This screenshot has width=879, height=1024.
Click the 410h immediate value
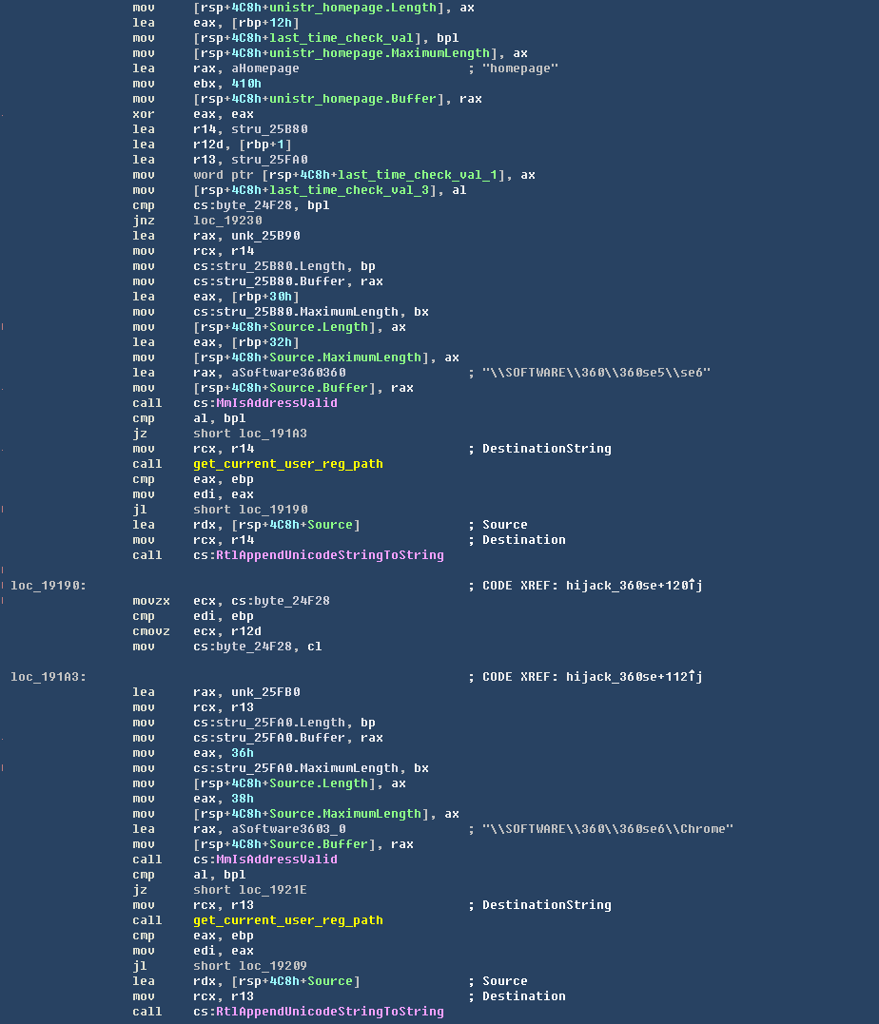[x=246, y=84]
